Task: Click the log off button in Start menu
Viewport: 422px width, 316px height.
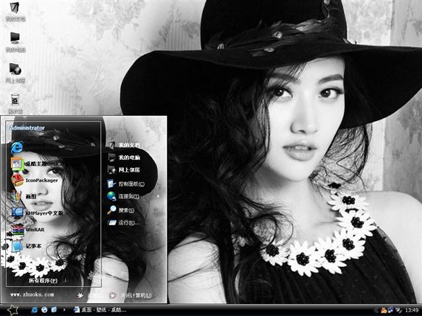Action: click(x=89, y=296)
